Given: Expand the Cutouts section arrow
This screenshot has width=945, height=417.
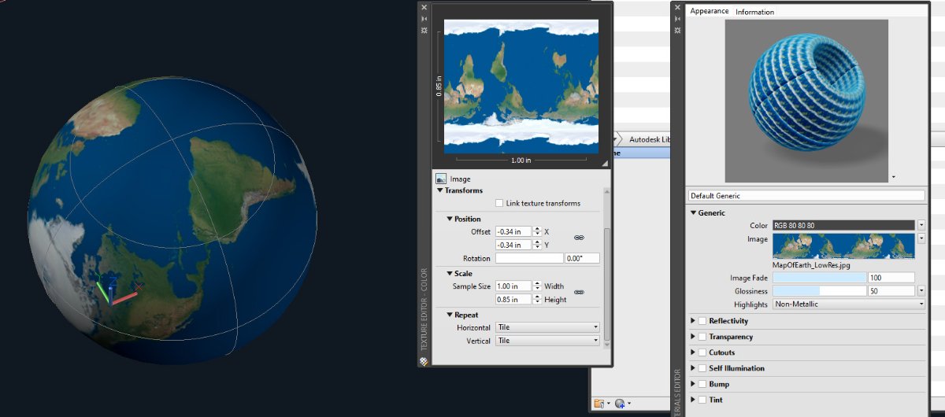Looking at the screenshot, I should coord(693,352).
